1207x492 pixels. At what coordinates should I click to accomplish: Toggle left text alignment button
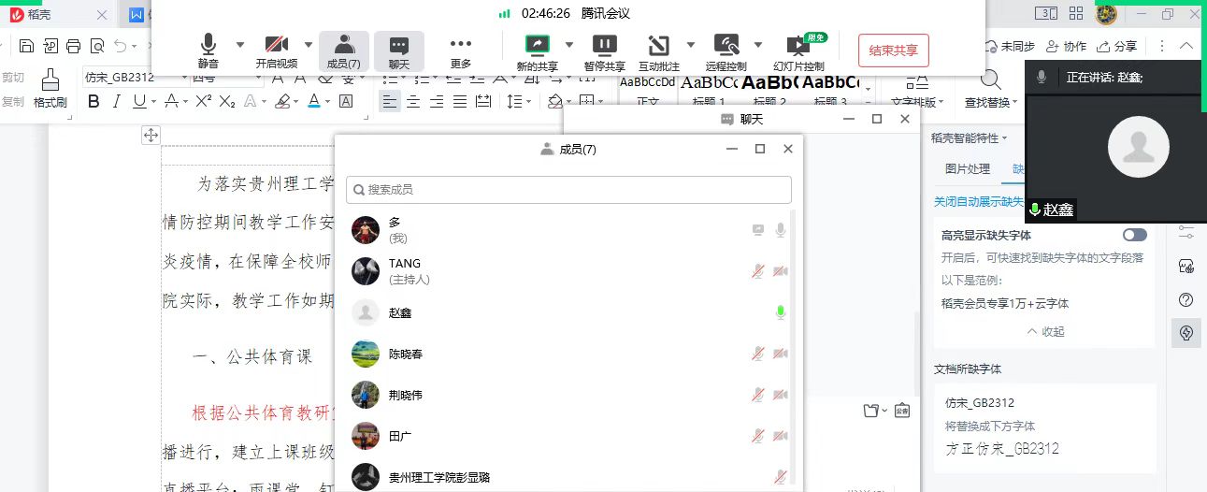[x=390, y=101]
